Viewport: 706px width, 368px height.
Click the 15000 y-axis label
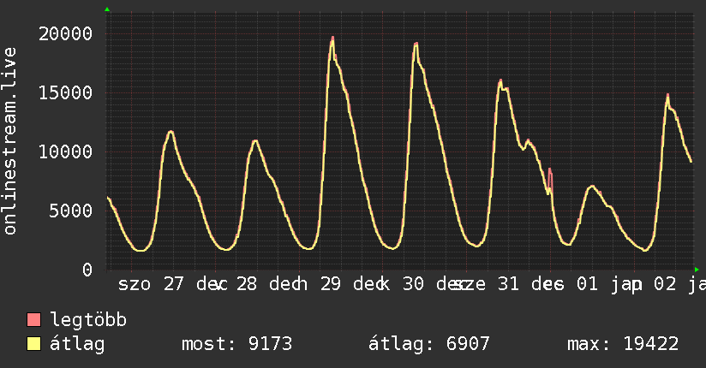[x=65, y=92]
